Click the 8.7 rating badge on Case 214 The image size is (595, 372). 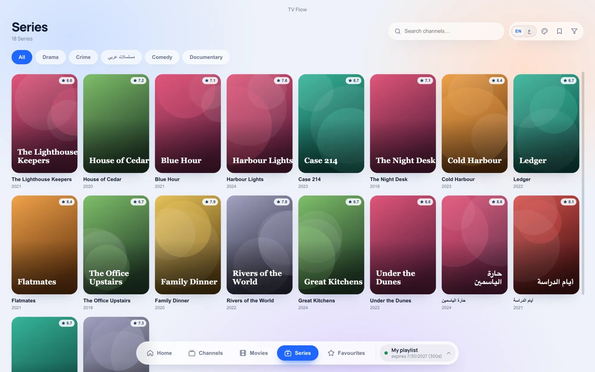353,81
